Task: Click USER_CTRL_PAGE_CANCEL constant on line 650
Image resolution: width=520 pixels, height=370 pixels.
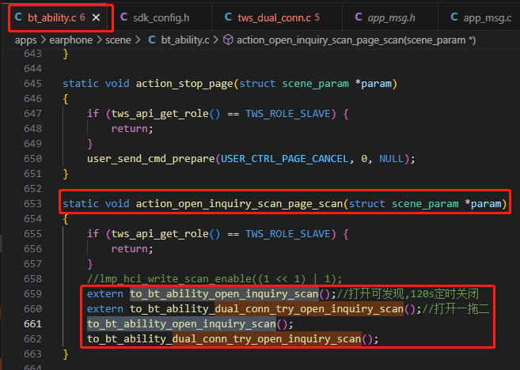Action: click(x=285, y=159)
